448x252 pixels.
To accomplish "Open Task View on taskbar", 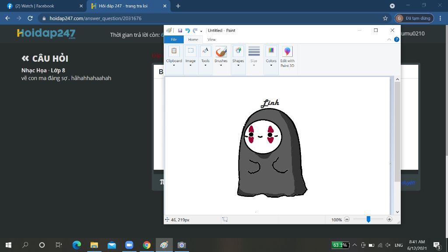I will pos(59,245).
